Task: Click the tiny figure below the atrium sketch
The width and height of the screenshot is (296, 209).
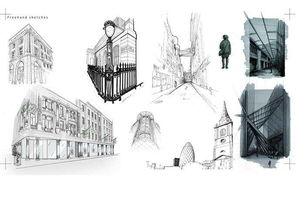Action: coord(269,164)
